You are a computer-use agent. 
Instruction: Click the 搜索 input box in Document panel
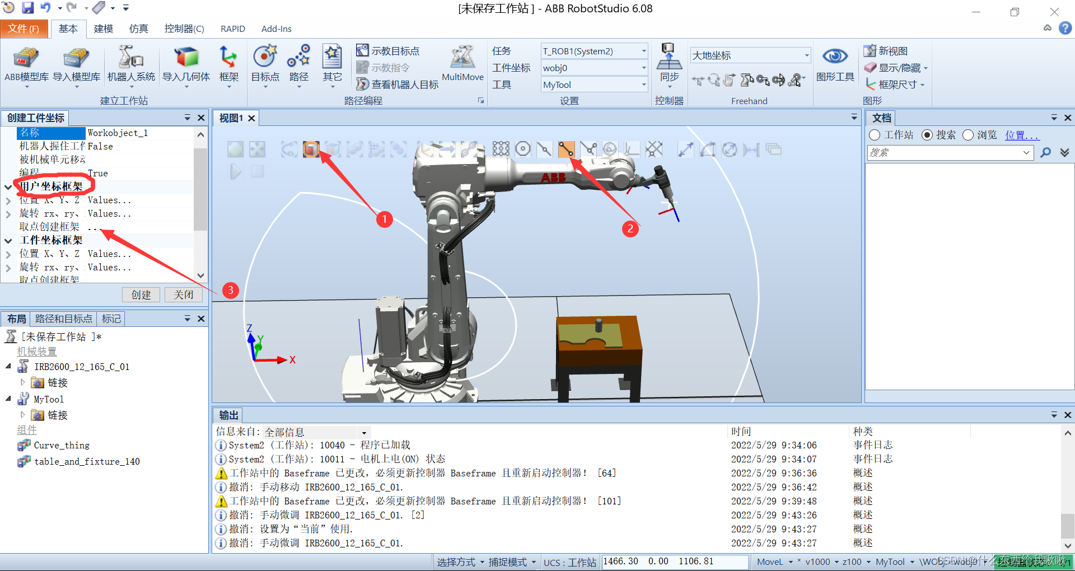tap(951, 152)
